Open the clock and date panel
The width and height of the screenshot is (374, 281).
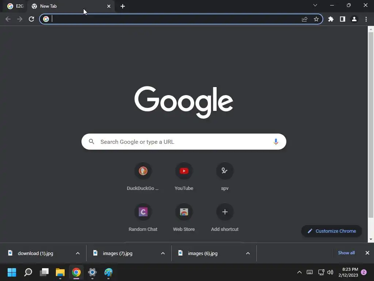pyautogui.click(x=348, y=272)
